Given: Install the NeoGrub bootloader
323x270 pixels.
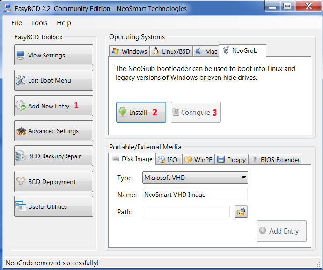Looking at the screenshot, I should click(x=141, y=112).
